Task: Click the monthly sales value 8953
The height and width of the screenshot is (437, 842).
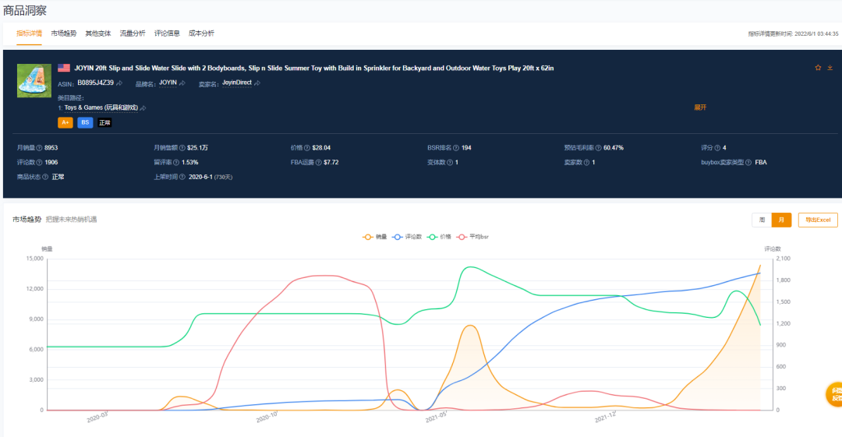Action: (51, 148)
